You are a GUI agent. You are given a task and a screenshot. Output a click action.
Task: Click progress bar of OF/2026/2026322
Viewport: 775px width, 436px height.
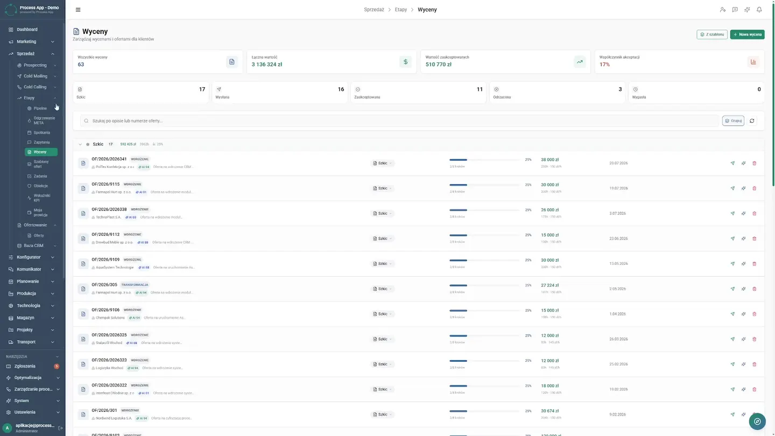tap(484, 386)
